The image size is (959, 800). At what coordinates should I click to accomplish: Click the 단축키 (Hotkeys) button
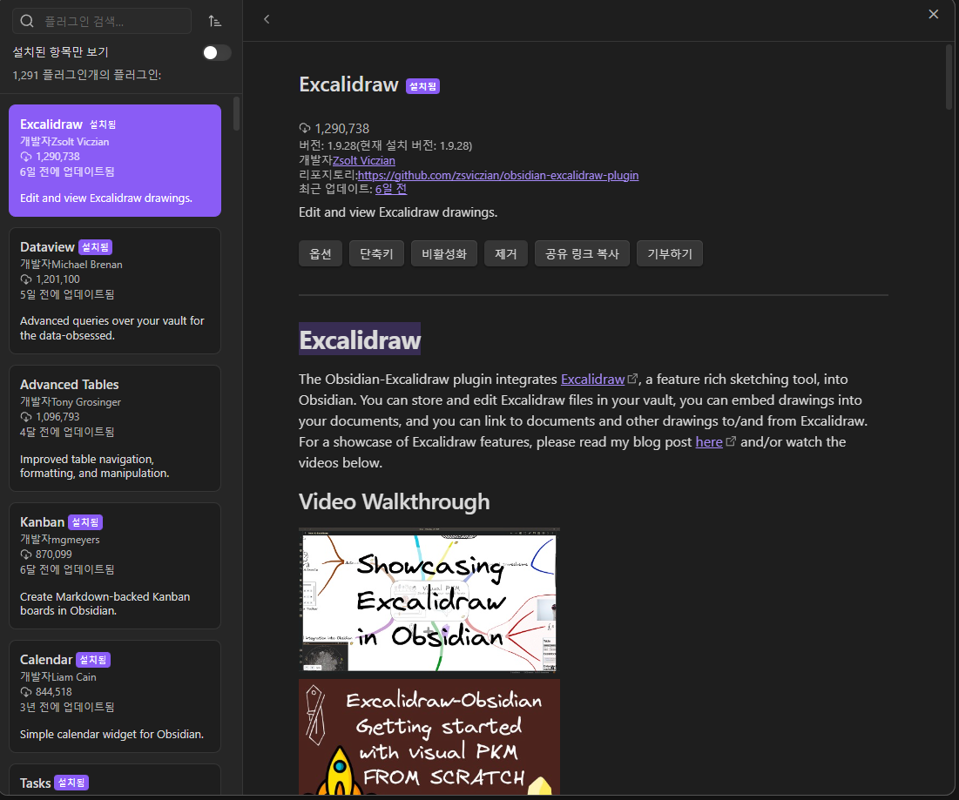377,253
